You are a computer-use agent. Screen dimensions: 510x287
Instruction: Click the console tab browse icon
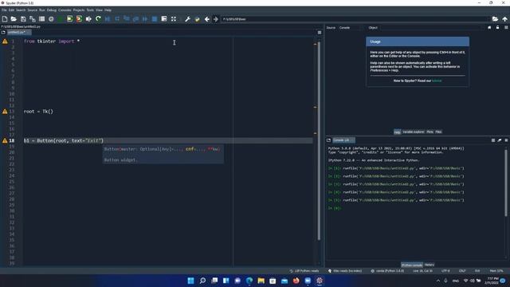coord(328,140)
